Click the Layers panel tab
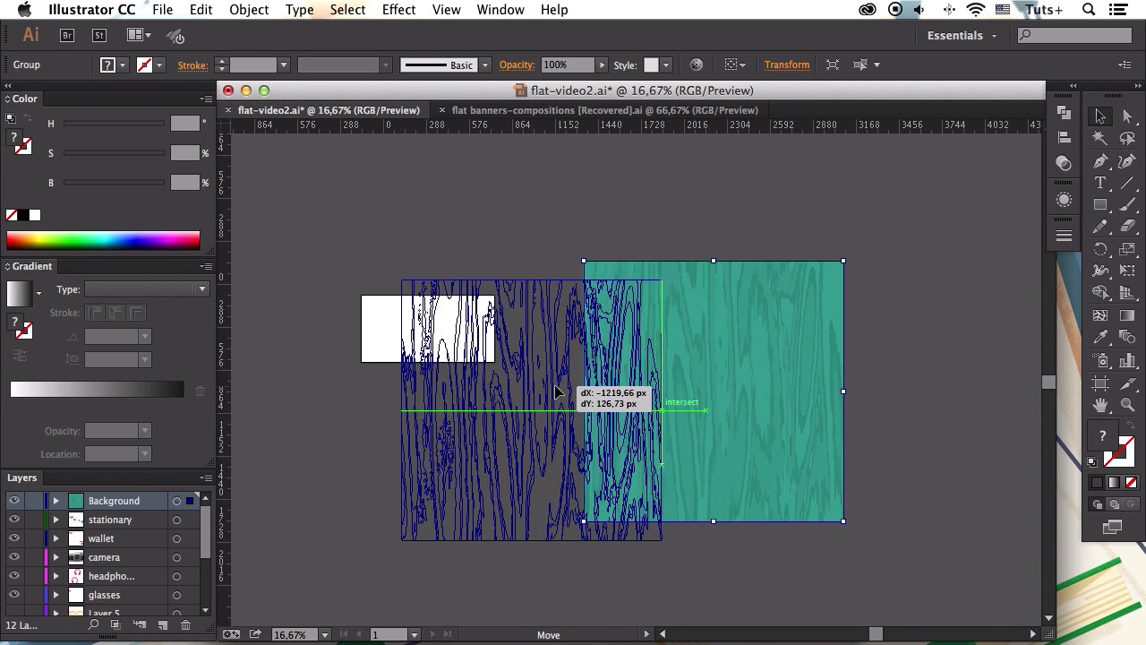This screenshot has height=645, width=1146. [x=21, y=478]
